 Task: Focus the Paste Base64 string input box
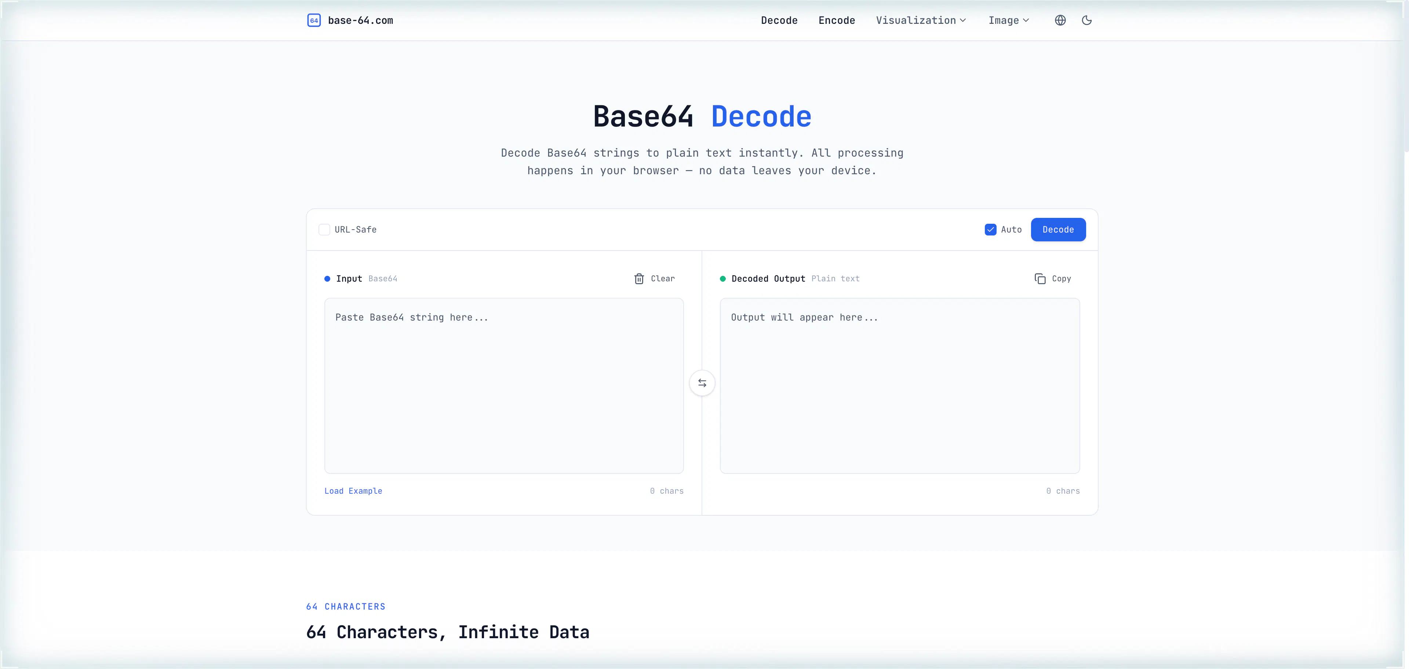(x=504, y=386)
